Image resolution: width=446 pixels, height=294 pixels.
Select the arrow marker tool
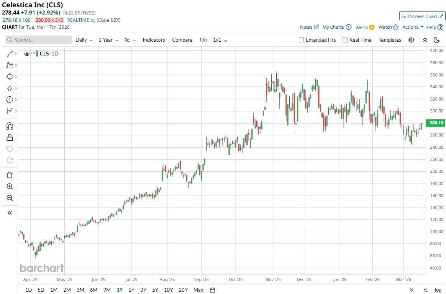9,88
